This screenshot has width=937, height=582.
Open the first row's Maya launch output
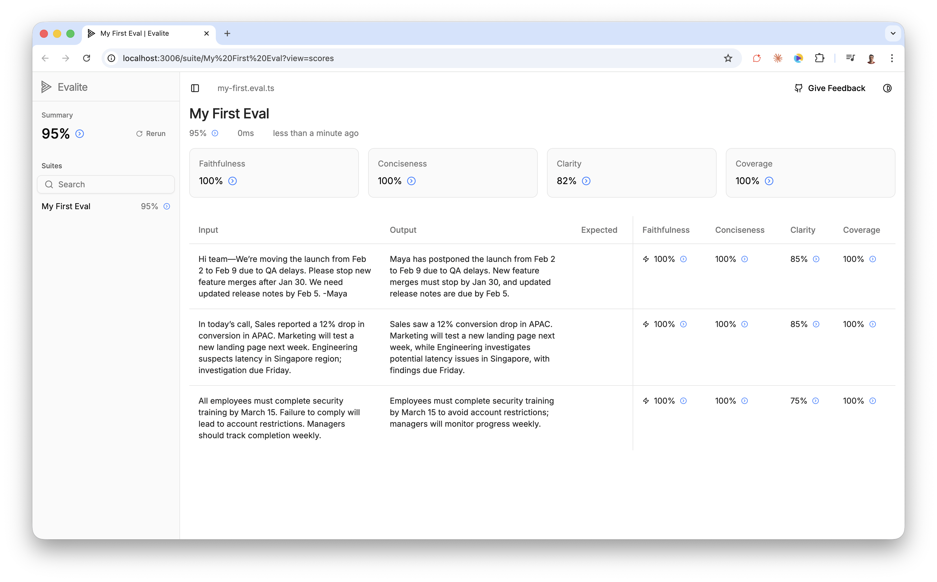point(473,276)
